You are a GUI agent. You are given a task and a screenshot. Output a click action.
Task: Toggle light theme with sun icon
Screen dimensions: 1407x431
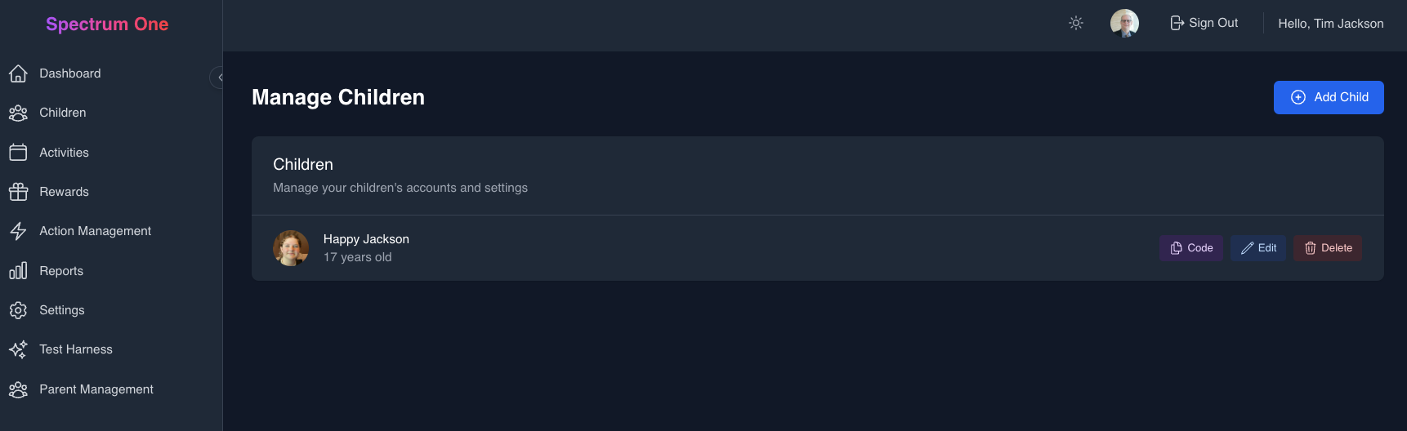1076,23
